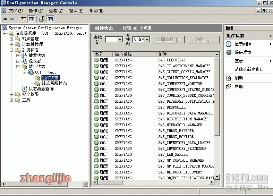Select the SMS_HIERARCHY_MANAGER row
This screenshot has height=196, width=273.
tap(153, 125)
